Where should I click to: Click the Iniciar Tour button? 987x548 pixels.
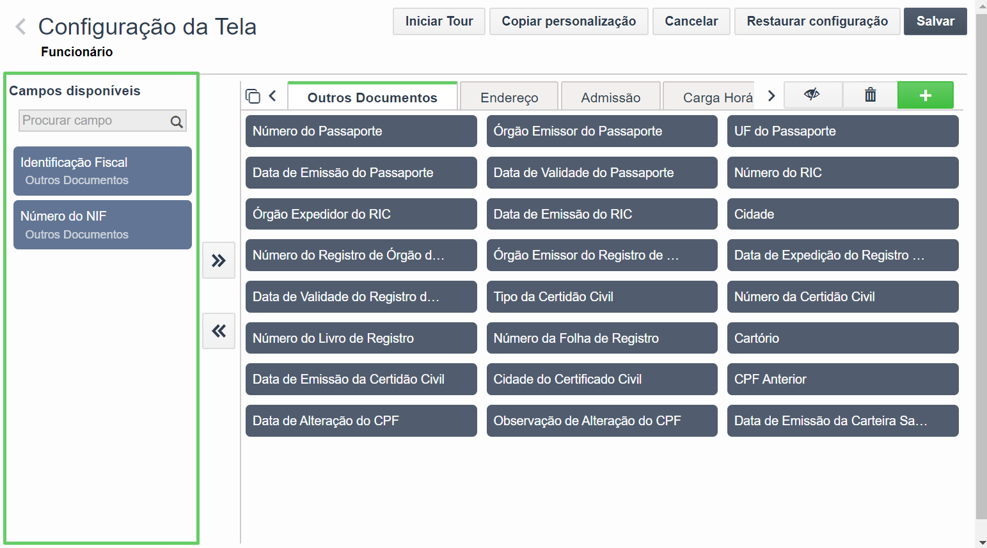pos(439,21)
